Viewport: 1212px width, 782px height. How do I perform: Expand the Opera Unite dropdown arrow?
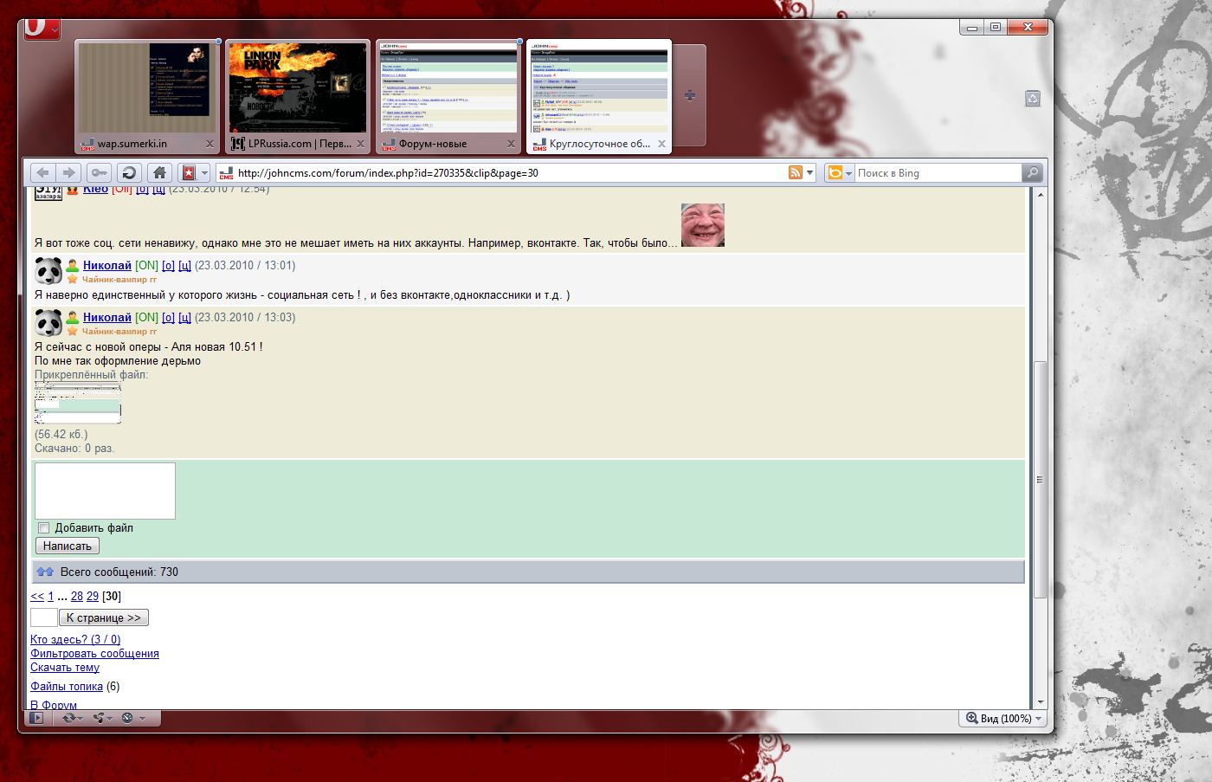[110, 718]
